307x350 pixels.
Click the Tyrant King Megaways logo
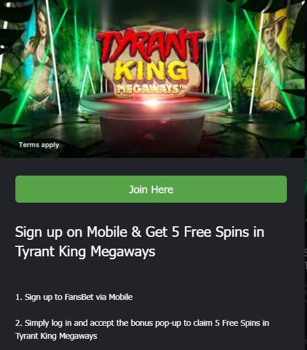[151, 62]
